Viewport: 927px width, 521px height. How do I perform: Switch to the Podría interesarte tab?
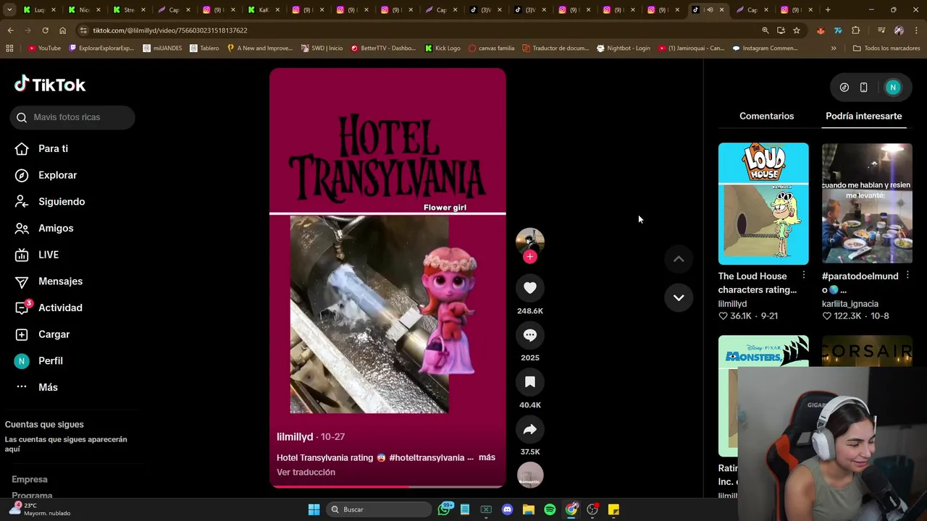click(x=863, y=116)
